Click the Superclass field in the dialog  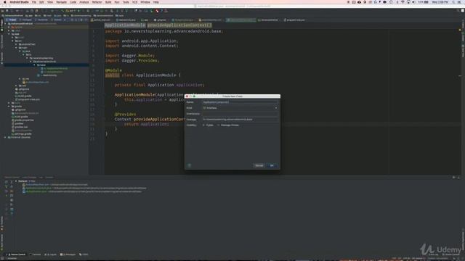(240, 114)
